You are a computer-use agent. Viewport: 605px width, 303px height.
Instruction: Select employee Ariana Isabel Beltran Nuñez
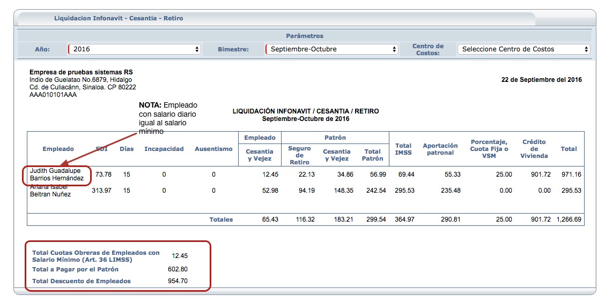coord(50,191)
